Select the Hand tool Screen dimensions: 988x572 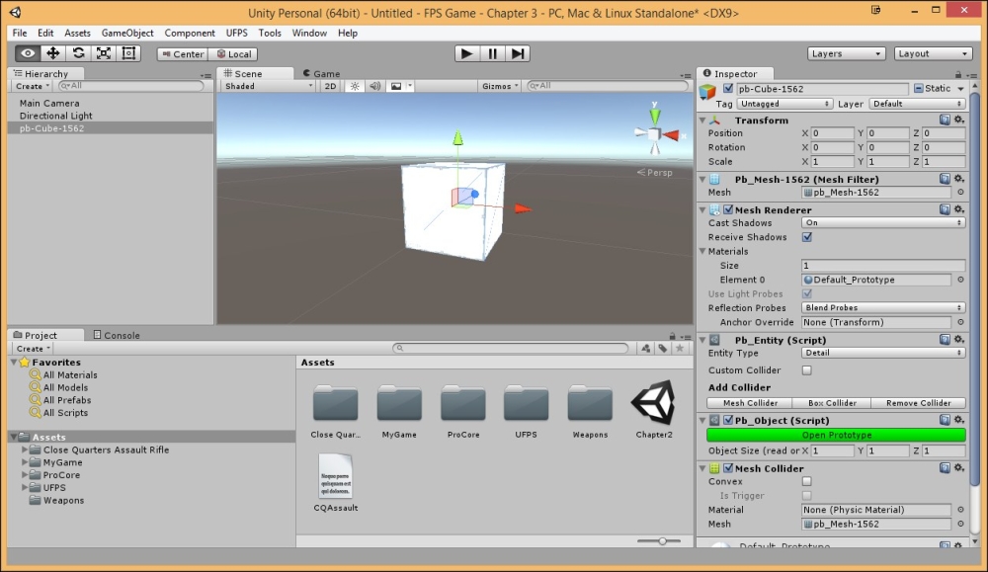[27, 53]
